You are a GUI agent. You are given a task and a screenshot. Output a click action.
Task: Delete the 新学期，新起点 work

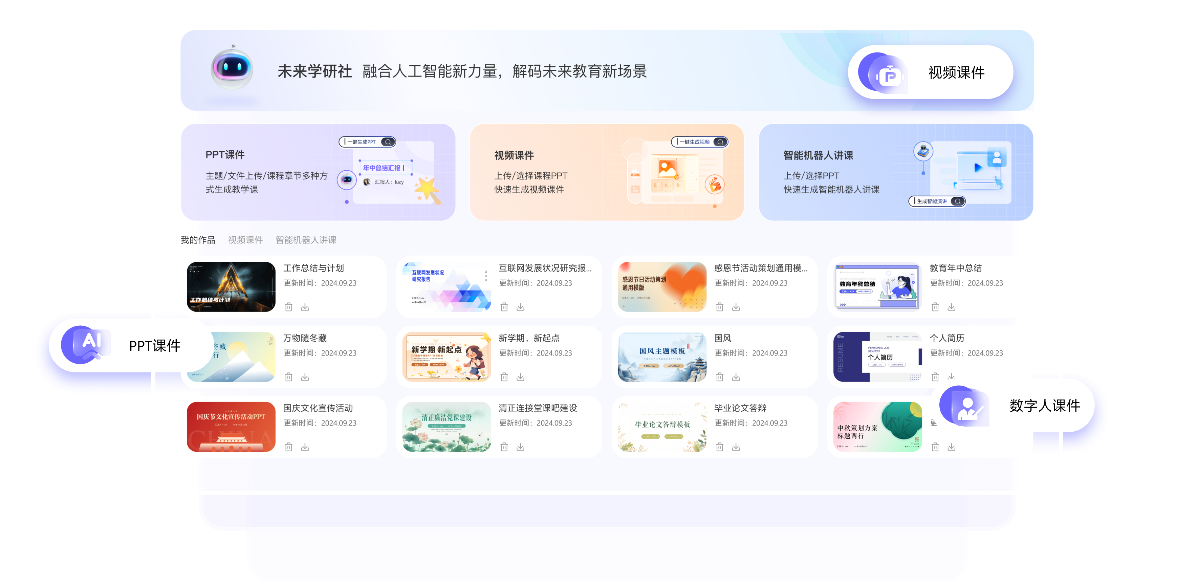pyautogui.click(x=504, y=377)
